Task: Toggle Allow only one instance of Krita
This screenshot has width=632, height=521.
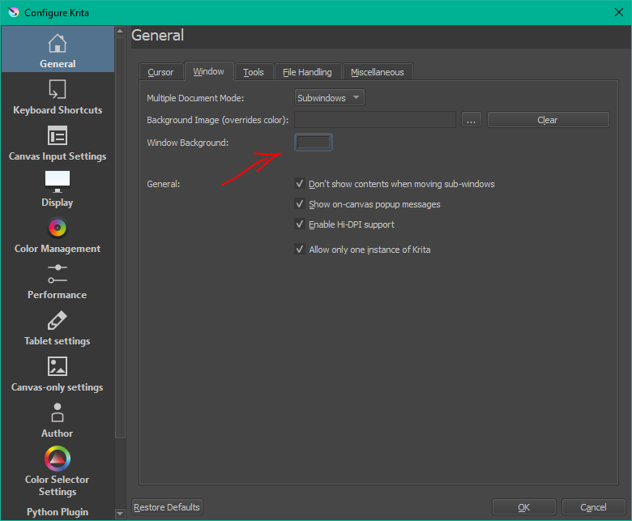Action: (x=301, y=250)
